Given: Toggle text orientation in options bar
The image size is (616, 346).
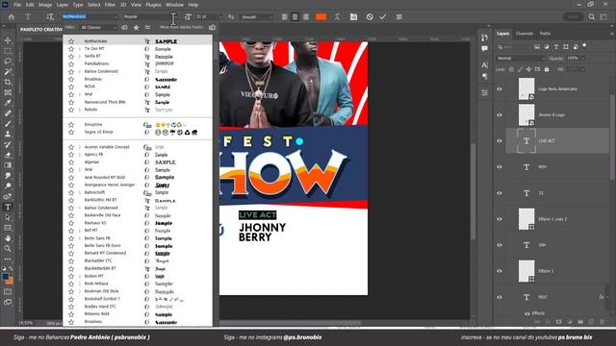Looking at the screenshot, I should tap(50, 17).
